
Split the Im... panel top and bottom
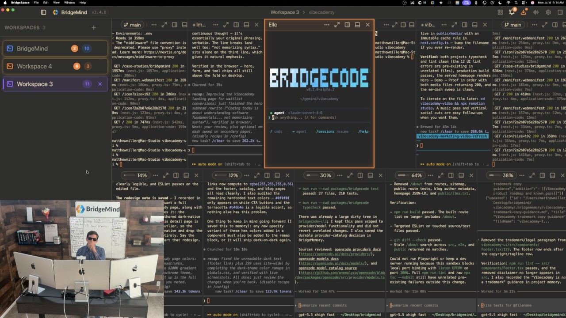(246, 25)
